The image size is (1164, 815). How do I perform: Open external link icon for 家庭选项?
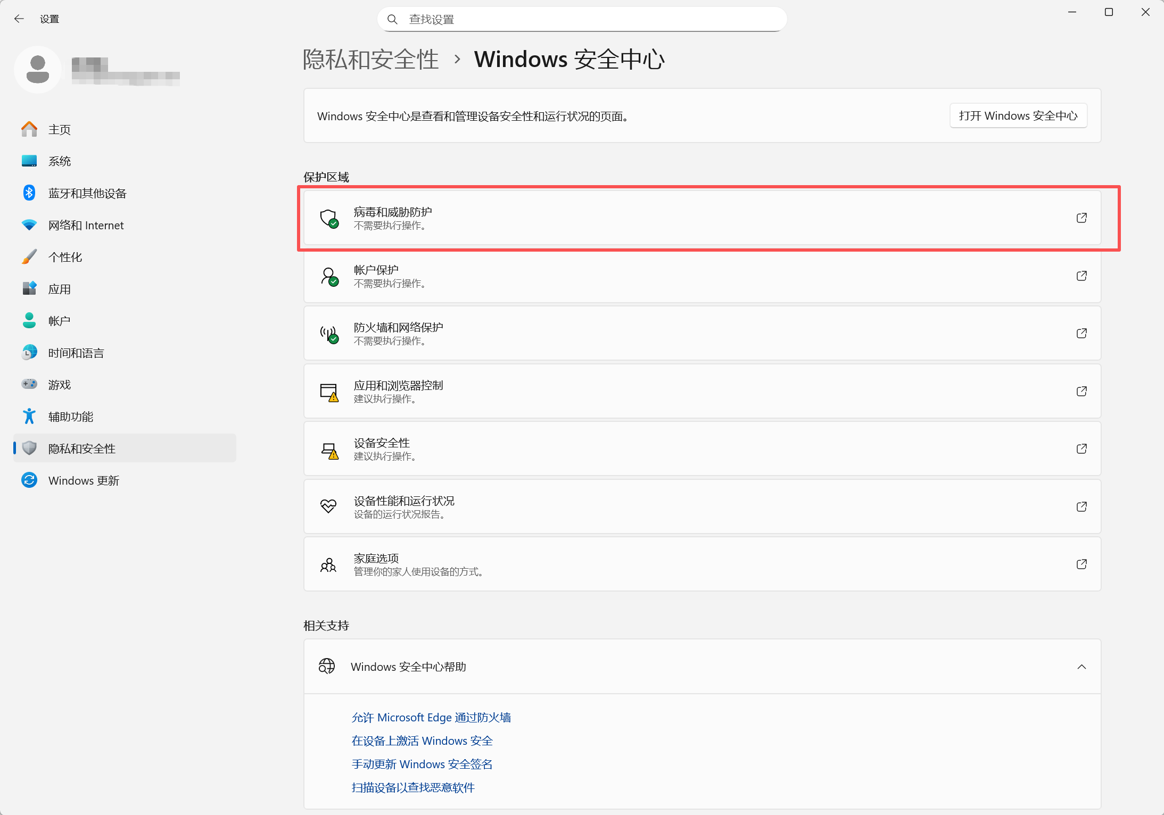[1082, 564]
